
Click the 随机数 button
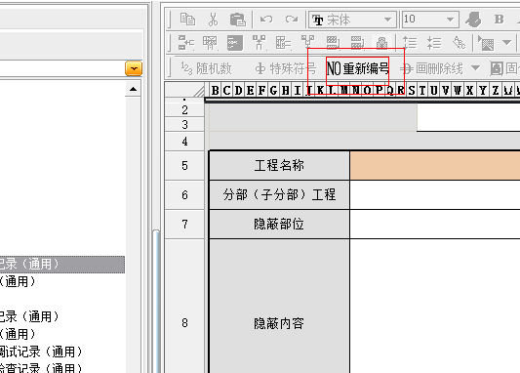[x=206, y=68]
